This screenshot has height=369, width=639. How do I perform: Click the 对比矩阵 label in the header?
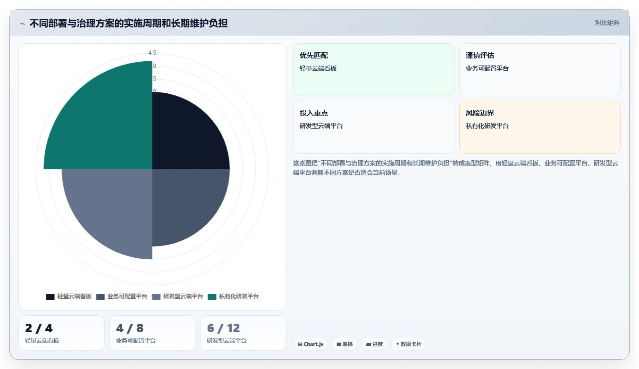click(607, 23)
